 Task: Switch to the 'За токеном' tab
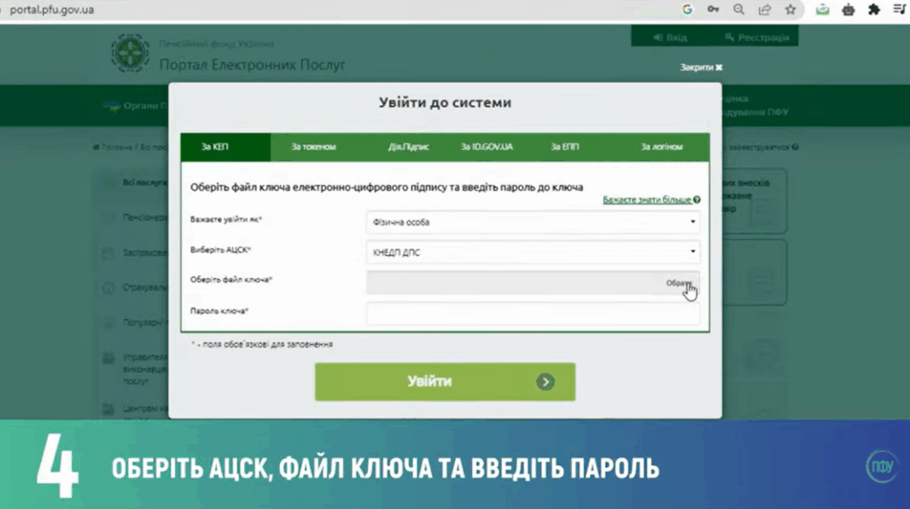(314, 147)
